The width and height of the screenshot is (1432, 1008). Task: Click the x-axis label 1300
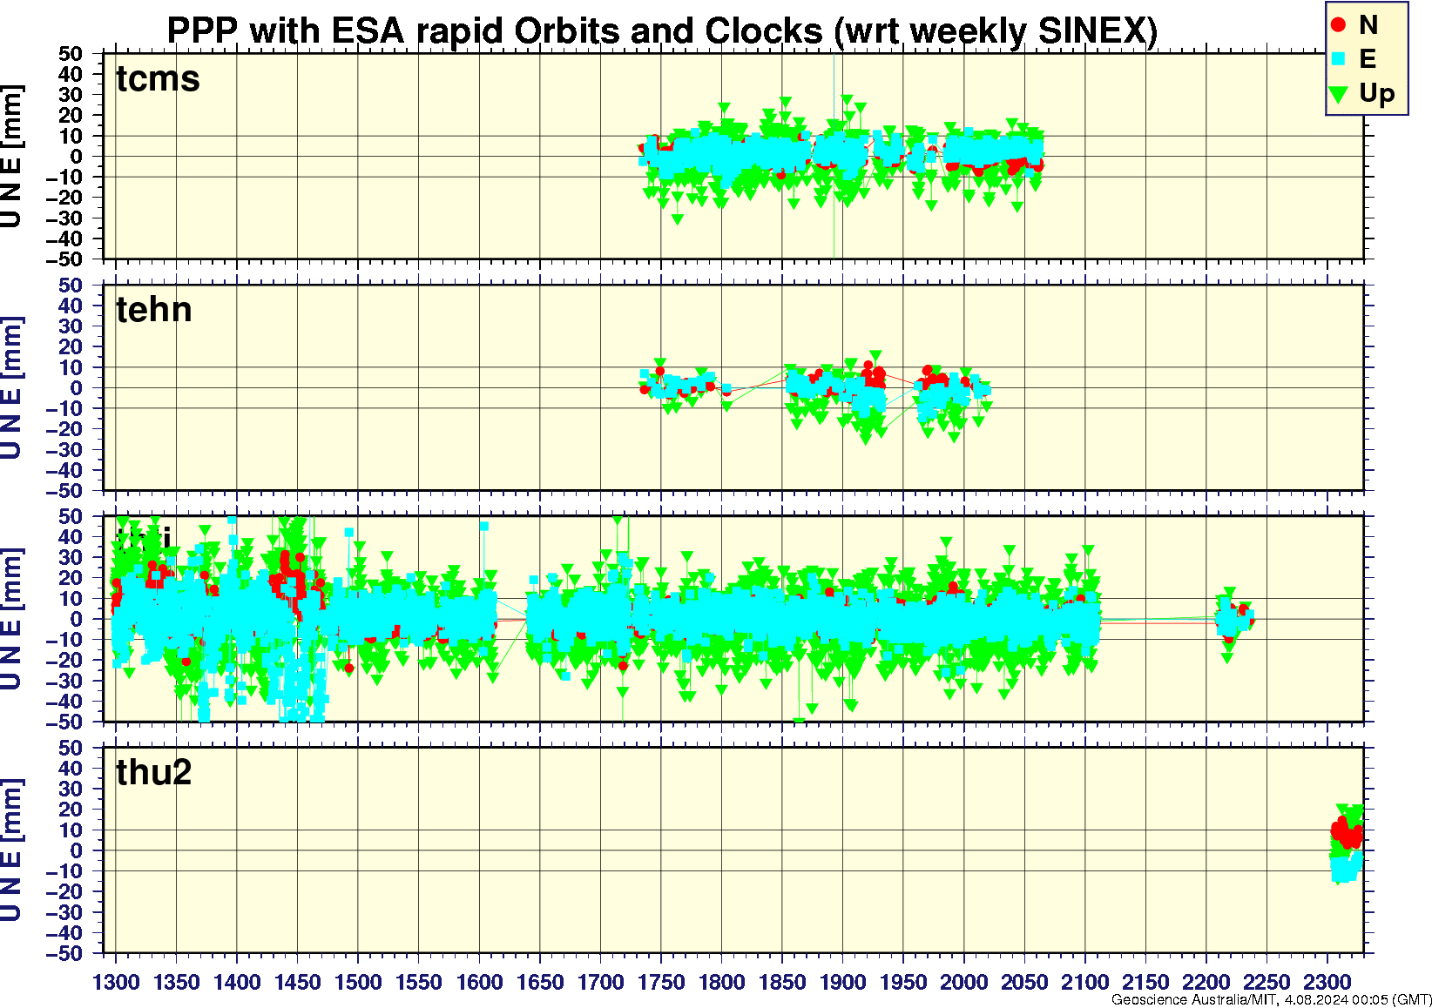(x=116, y=982)
